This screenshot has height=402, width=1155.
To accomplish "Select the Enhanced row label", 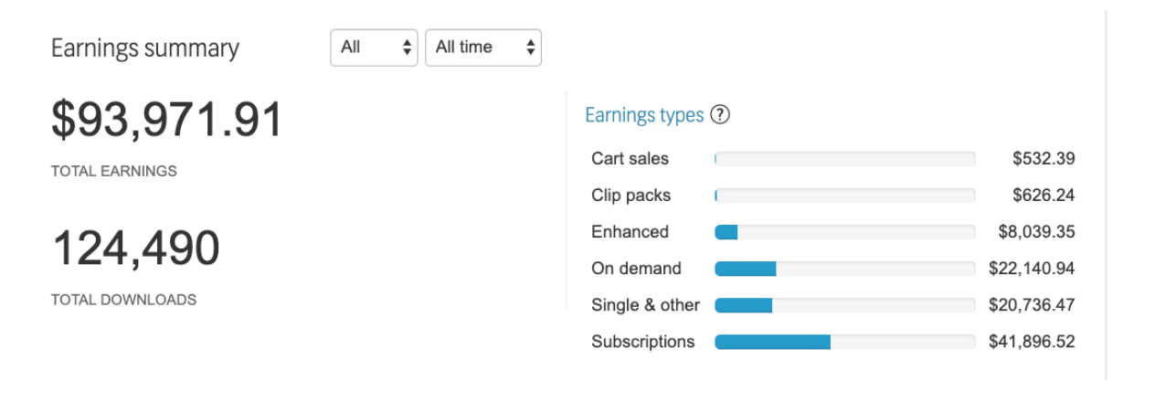I will (x=630, y=232).
